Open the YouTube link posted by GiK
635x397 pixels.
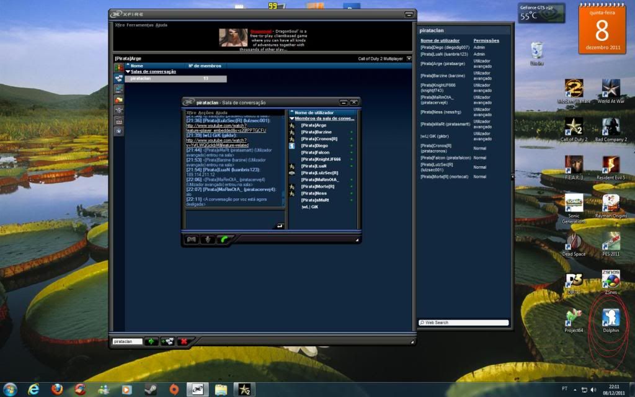[218, 143]
